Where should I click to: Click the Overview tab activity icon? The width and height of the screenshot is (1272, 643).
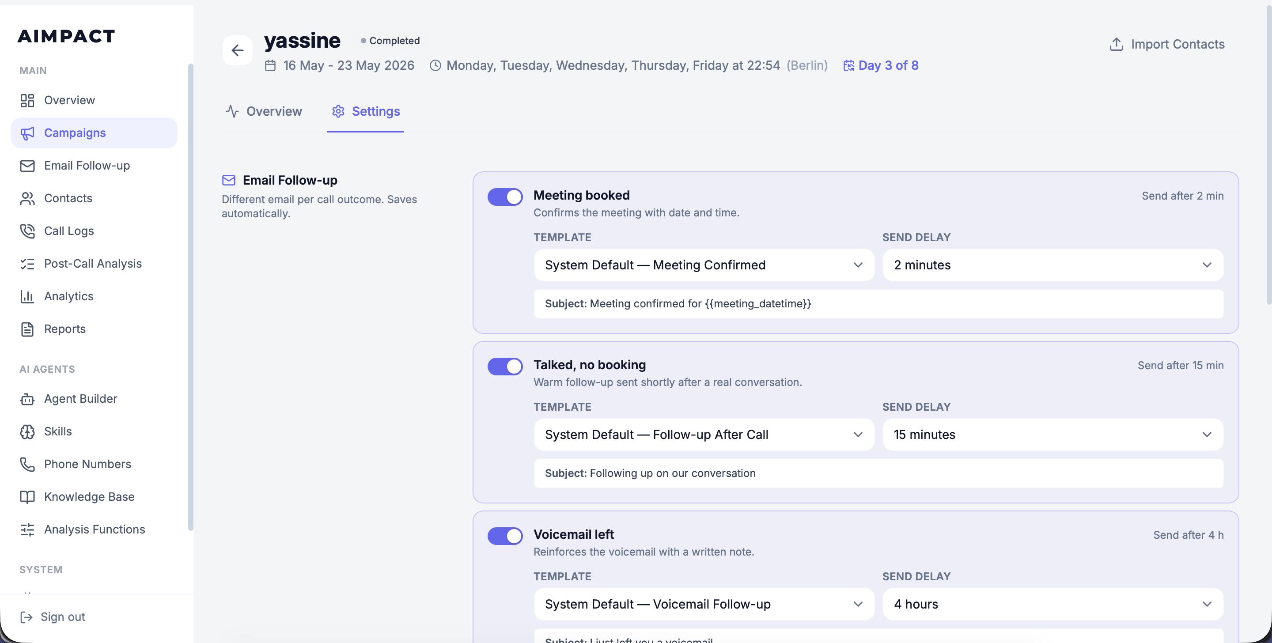[232, 111]
